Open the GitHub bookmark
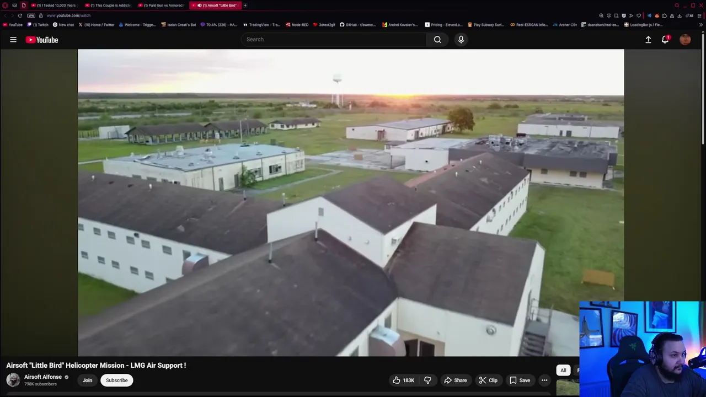 click(359, 25)
